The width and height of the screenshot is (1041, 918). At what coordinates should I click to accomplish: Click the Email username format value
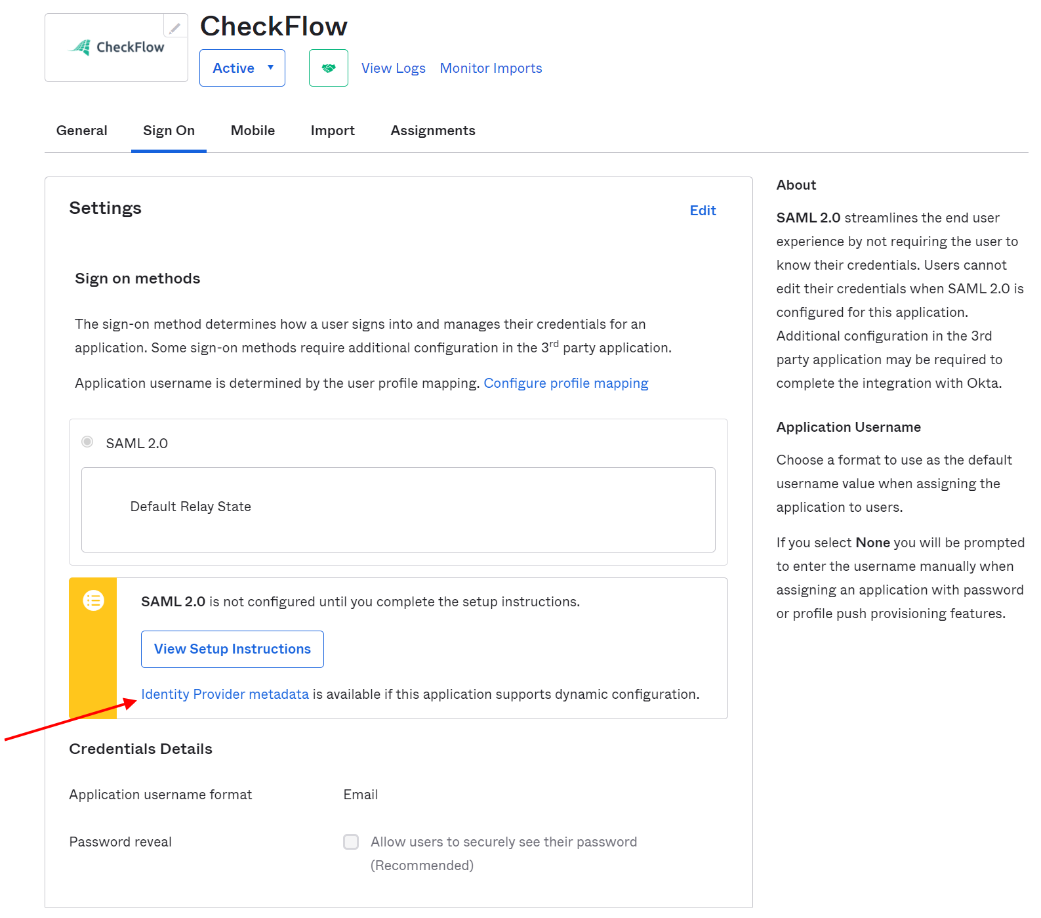click(361, 795)
